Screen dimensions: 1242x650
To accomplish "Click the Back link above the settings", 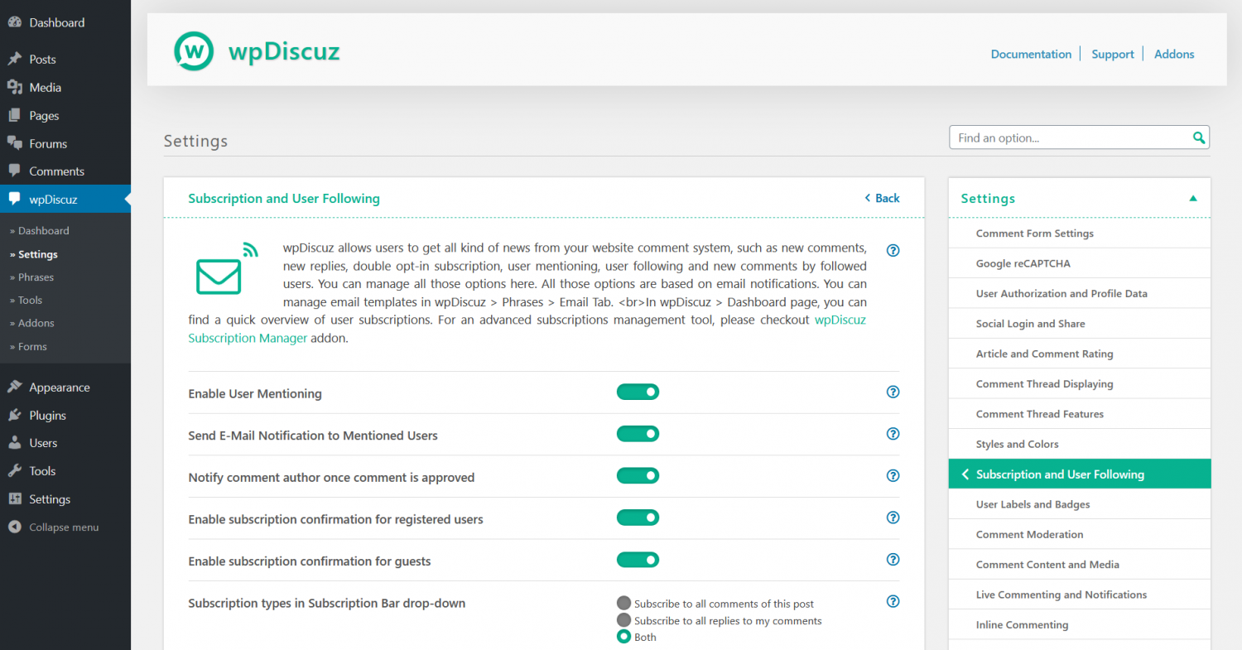I will [x=881, y=198].
